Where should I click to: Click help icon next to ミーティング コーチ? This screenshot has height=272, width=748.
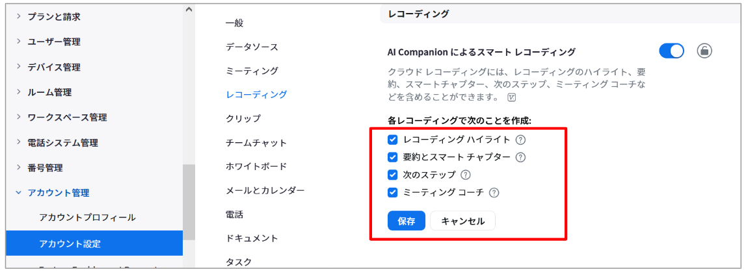[x=494, y=193]
